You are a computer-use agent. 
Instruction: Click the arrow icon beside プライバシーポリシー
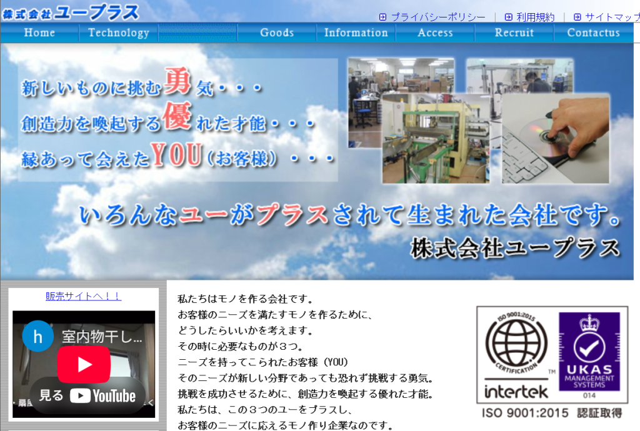tap(382, 17)
